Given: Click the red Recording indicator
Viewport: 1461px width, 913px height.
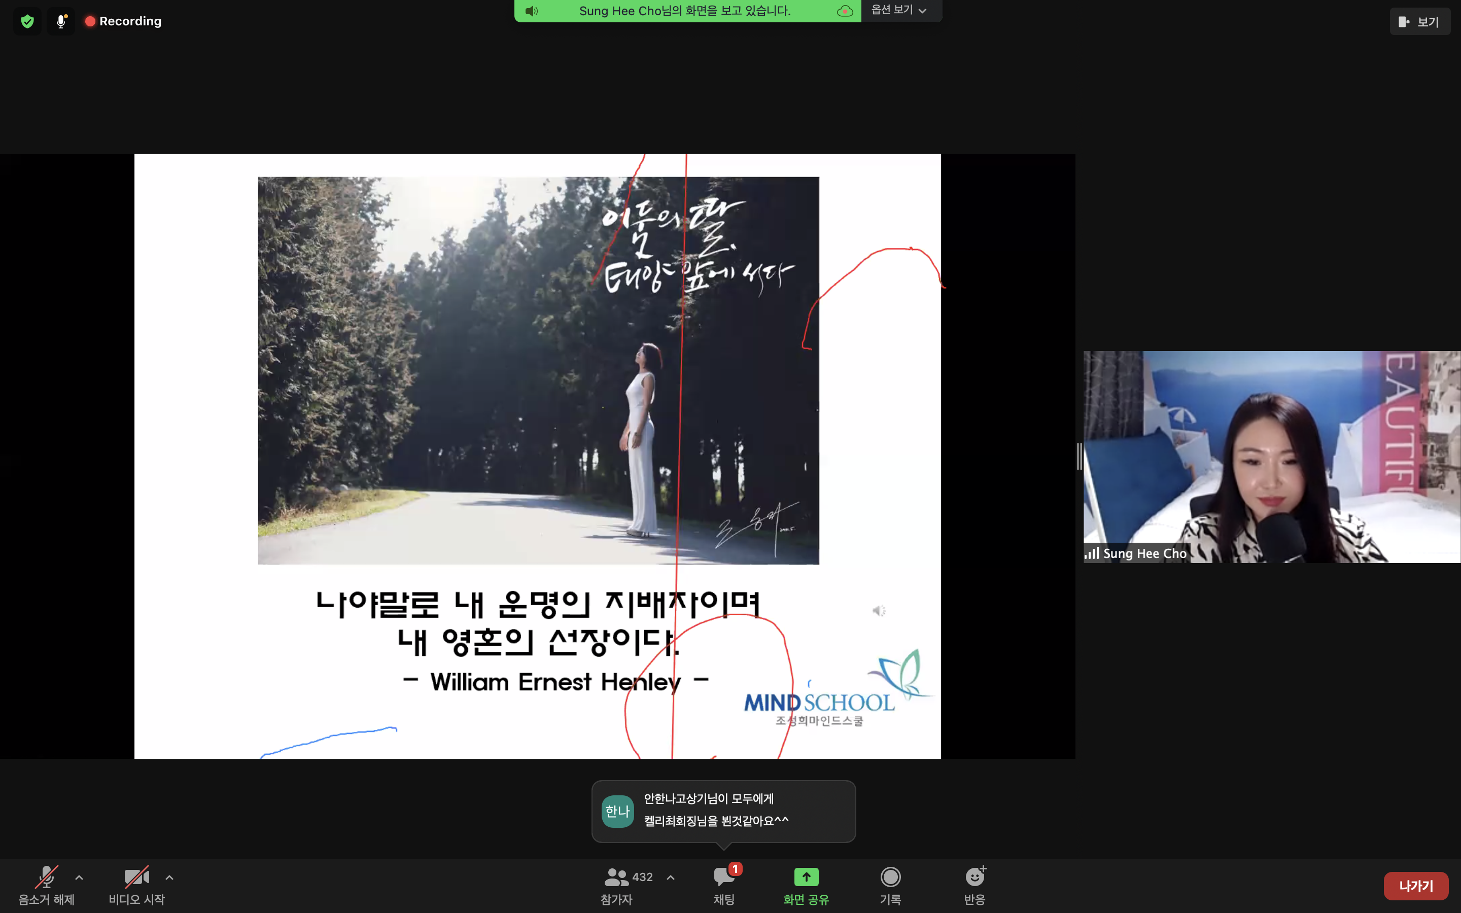Looking at the screenshot, I should pos(124,22).
